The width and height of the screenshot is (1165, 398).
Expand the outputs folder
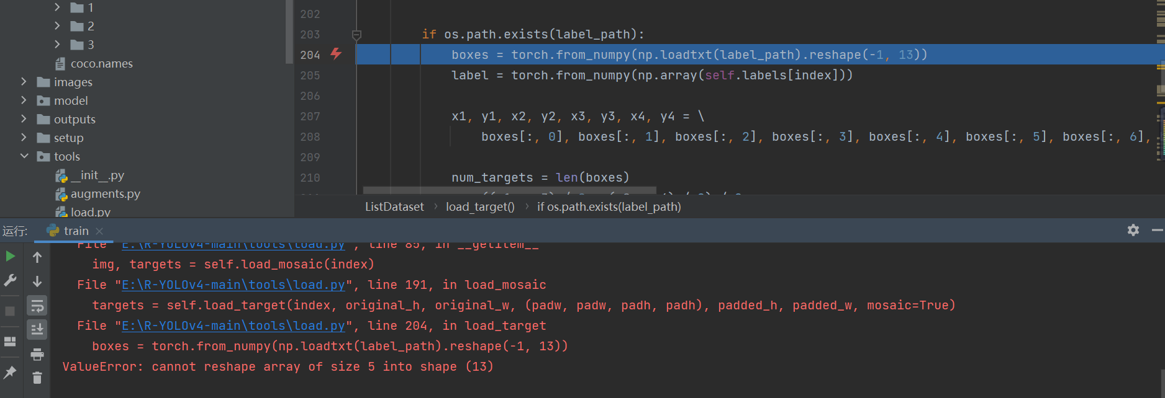[x=24, y=119]
